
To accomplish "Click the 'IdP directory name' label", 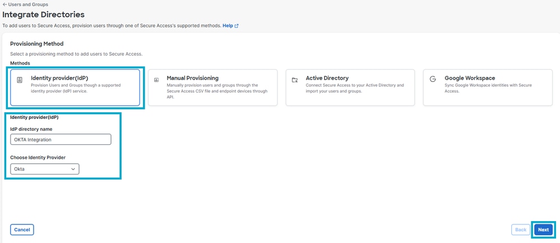I will 32,129.
